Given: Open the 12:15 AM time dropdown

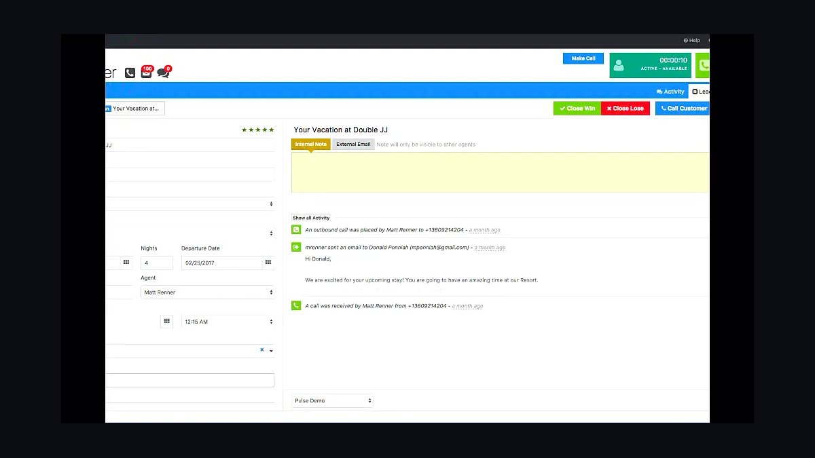Looking at the screenshot, I should click(x=228, y=322).
